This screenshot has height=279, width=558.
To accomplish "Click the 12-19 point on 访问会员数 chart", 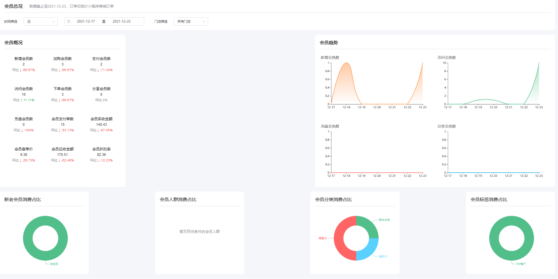I will pos(478,100).
